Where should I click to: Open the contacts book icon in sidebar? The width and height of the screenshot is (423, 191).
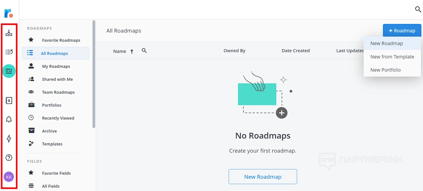pos(9,101)
